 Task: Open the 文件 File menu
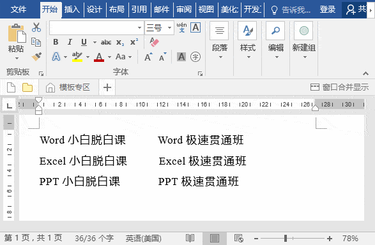[x=19, y=10]
